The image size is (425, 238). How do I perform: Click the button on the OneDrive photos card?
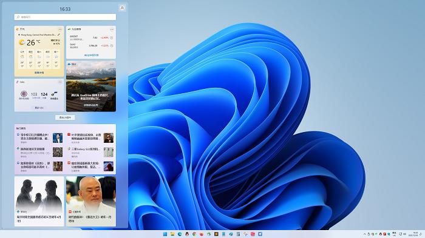[91, 105]
